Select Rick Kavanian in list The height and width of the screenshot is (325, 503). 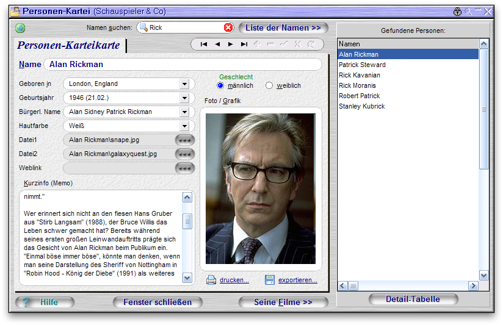(408, 75)
